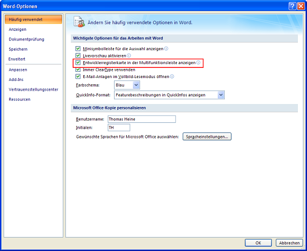Open the Erweitert options page
Screen dimensions: 307x251
click(x=17, y=59)
